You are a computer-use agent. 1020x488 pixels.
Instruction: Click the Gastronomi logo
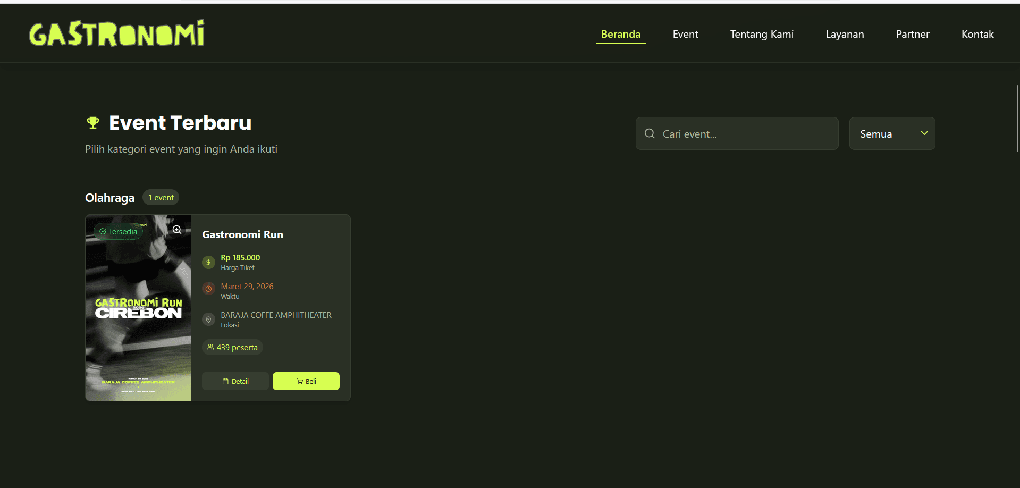(x=116, y=33)
